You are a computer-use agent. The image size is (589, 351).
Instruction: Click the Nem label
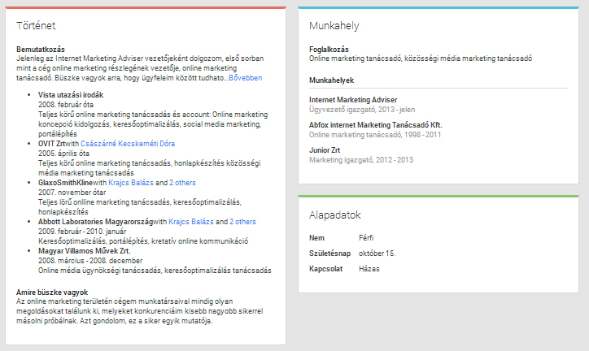(x=316, y=238)
